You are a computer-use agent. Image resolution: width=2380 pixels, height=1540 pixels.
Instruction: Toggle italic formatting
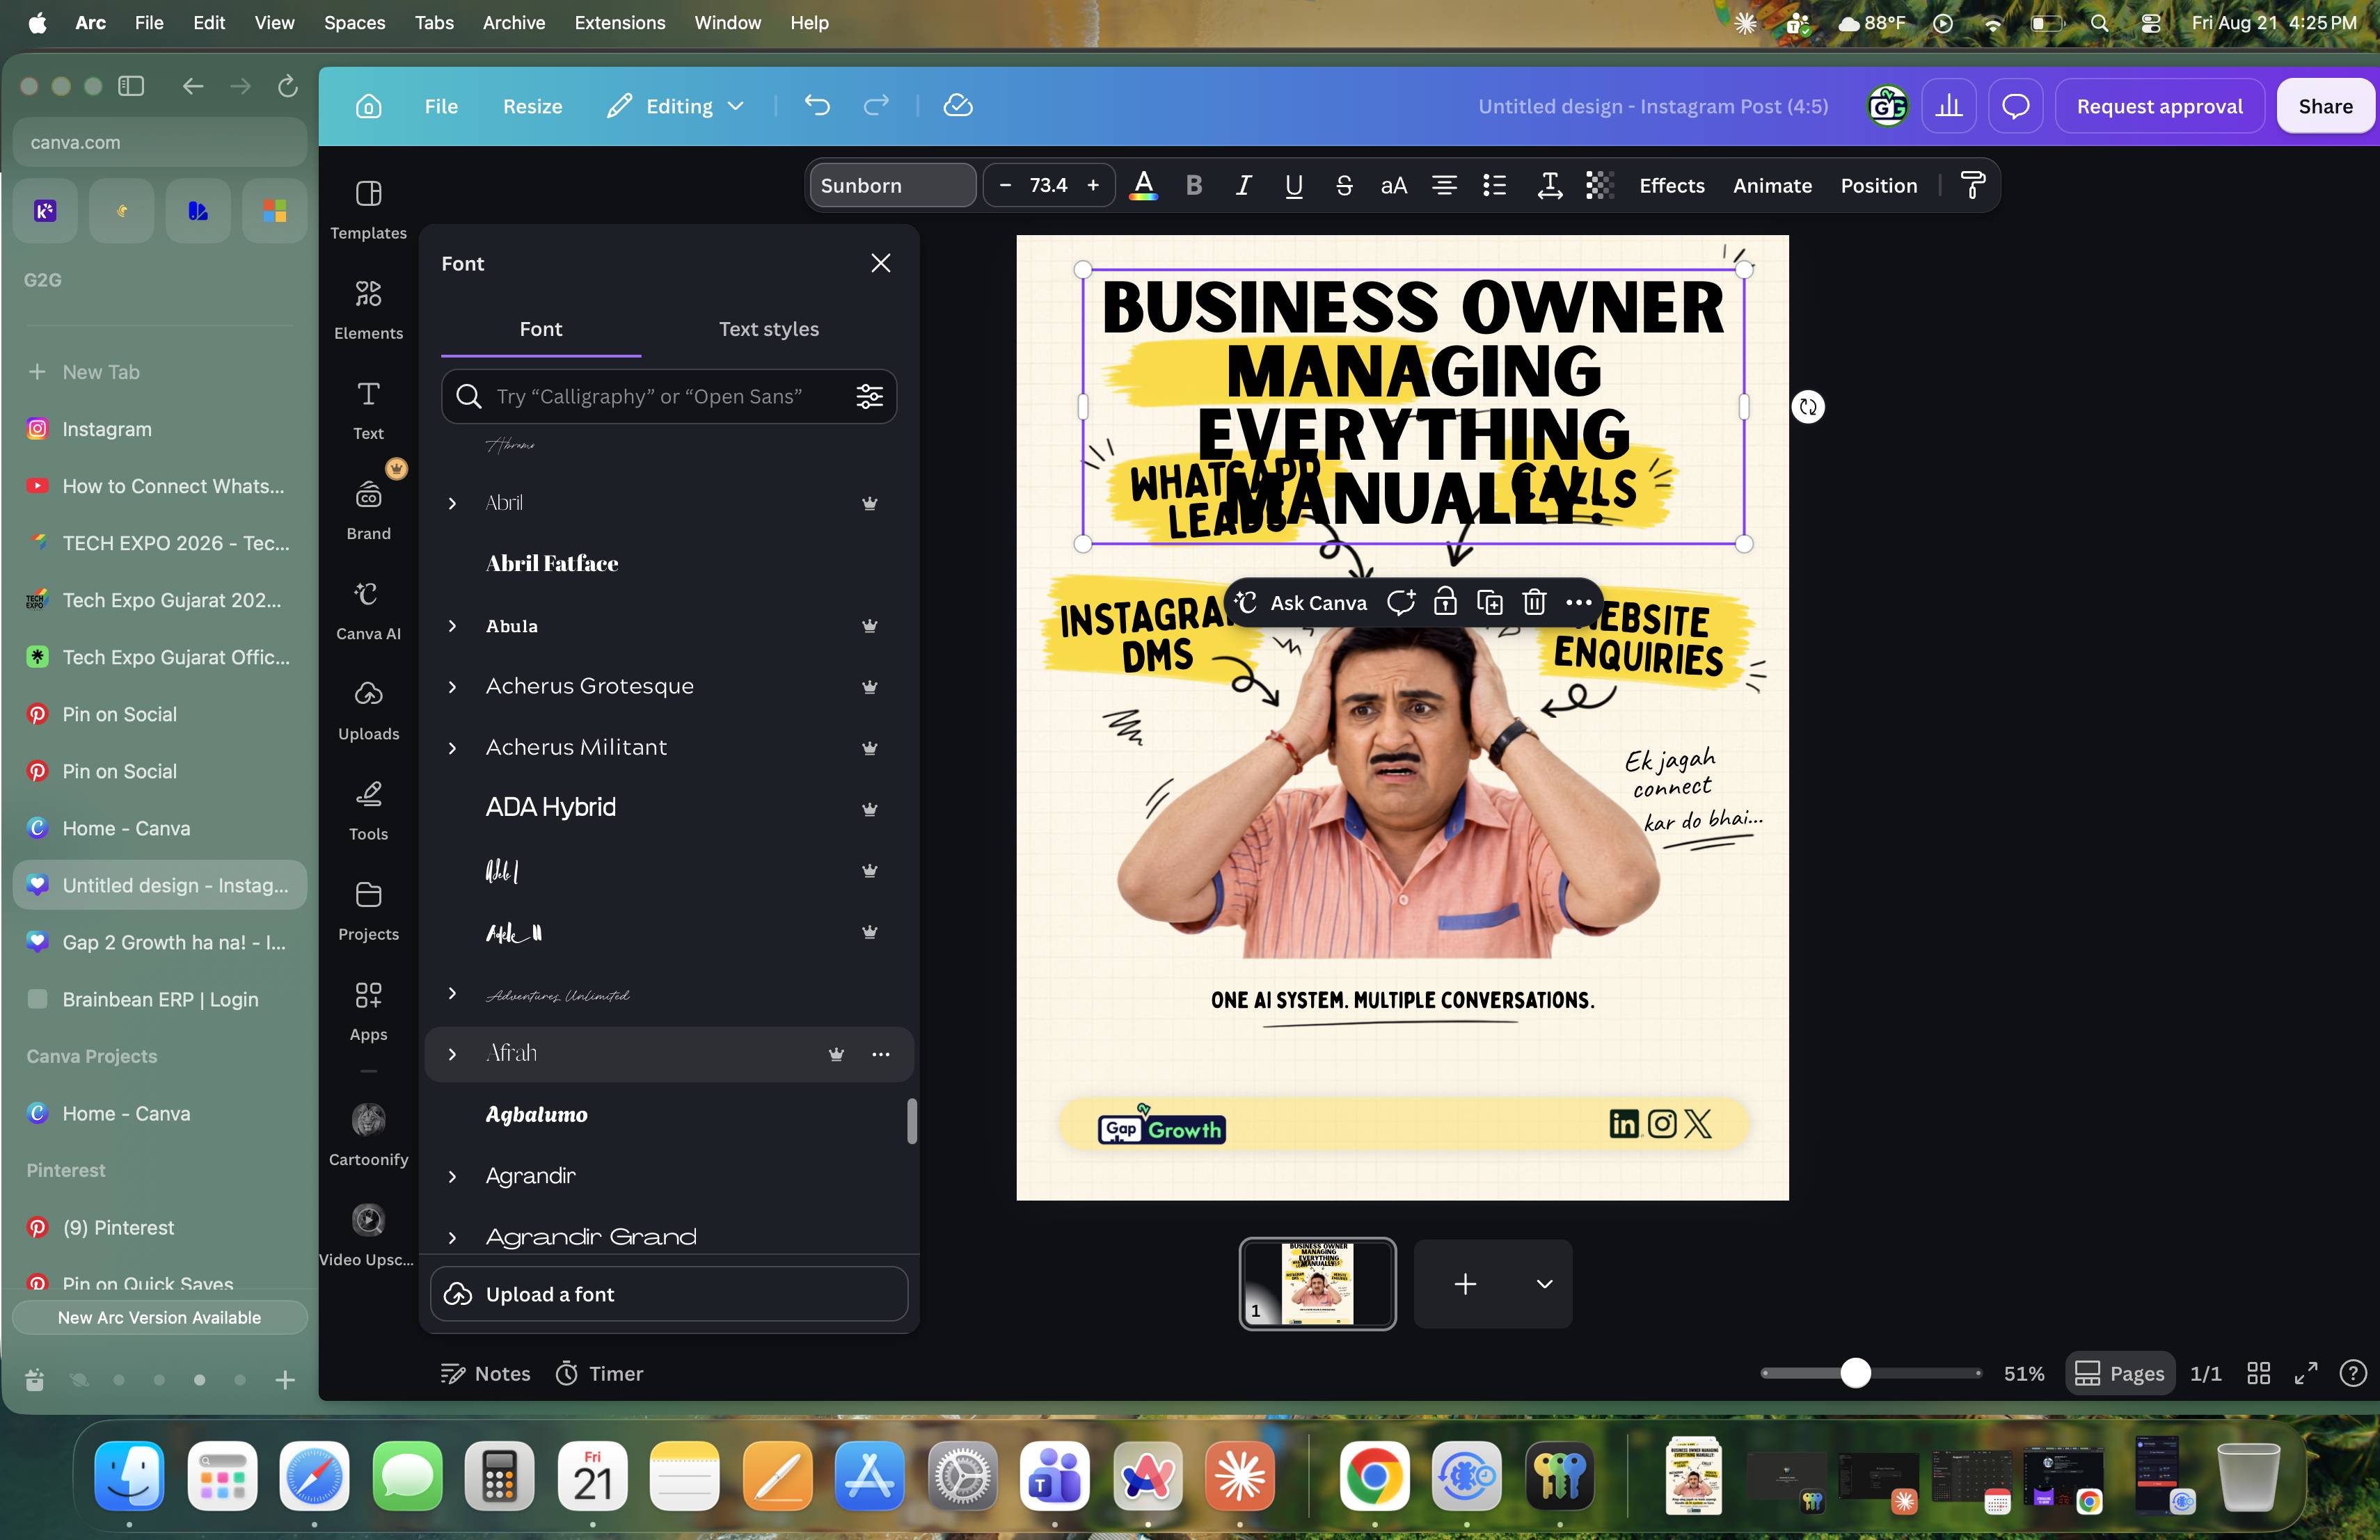(1243, 186)
